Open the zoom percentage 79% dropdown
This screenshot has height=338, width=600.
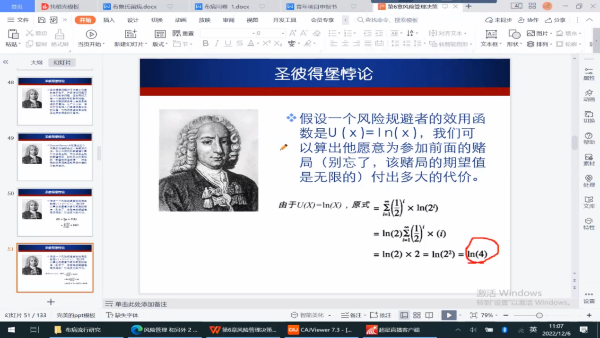[489, 315]
